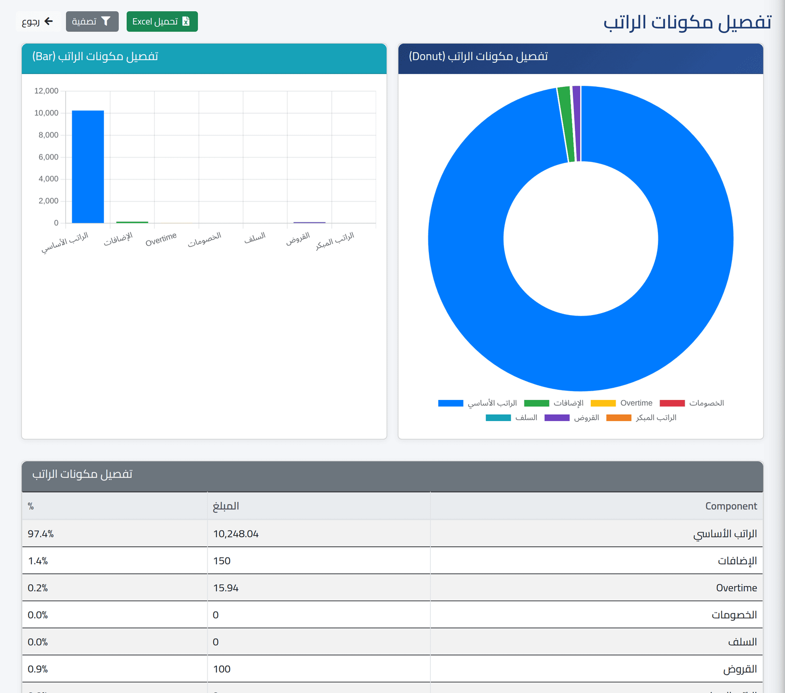Screen dimensions: 785x693
Task: Click the tall blue الراتب الأساسي bar
Action: [88, 167]
